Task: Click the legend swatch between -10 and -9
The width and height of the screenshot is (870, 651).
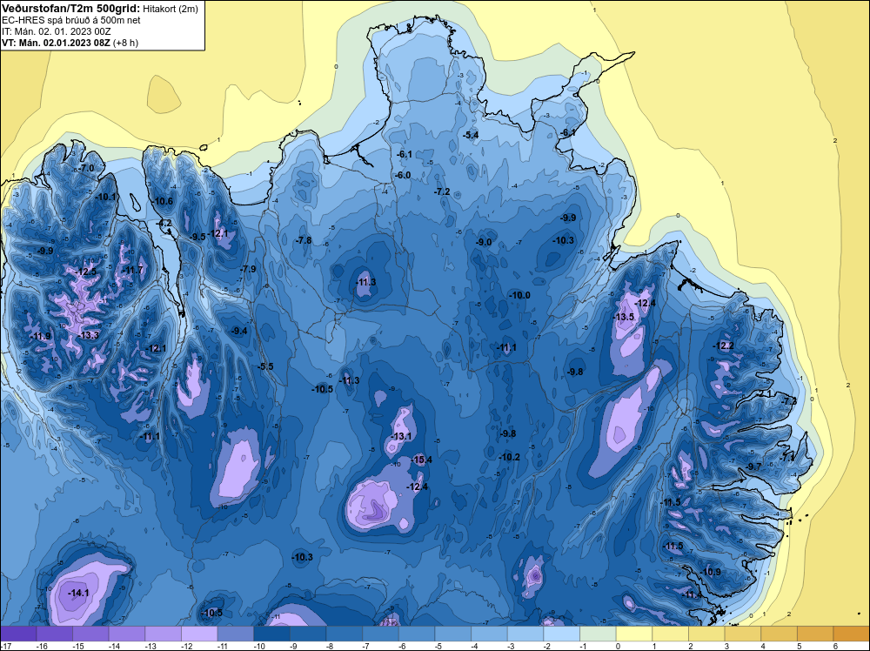Action: pos(271,634)
